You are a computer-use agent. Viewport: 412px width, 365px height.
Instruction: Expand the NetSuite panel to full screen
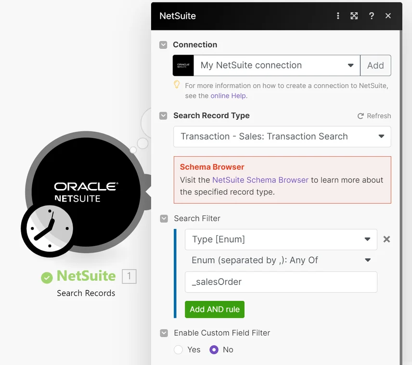click(x=354, y=16)
